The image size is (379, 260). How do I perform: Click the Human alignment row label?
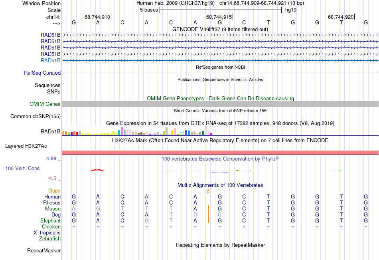pos(52,196)
